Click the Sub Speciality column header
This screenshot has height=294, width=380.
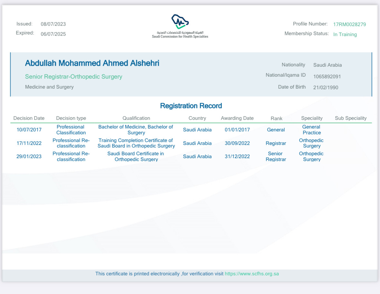coord(351,118)
